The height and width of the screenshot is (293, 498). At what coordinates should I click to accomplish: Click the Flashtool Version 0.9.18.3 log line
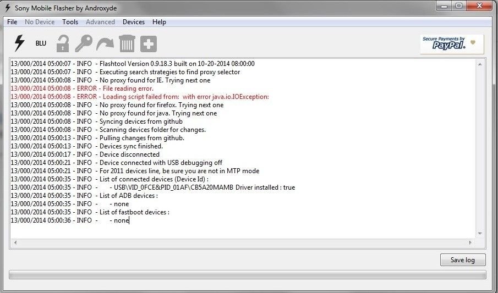133,64
